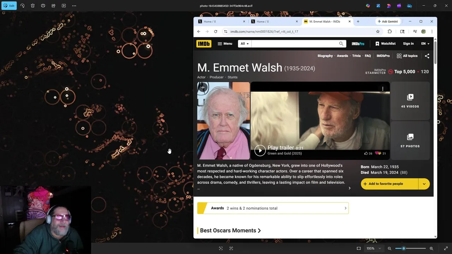Zoom out with the magnifier minus icon

pyautogui.click(x=389, y=248)
